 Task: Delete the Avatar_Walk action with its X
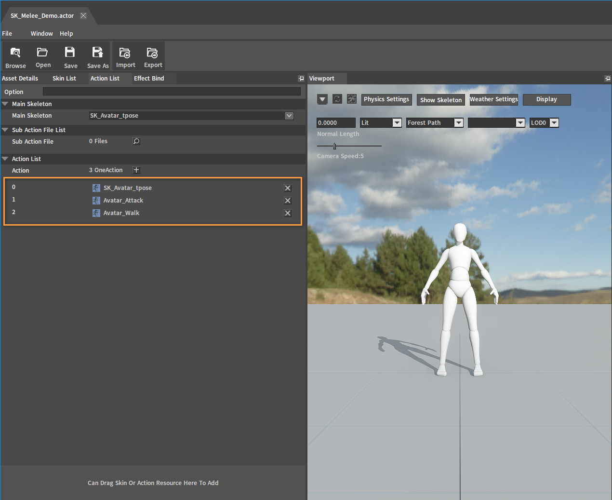[288, 213]
